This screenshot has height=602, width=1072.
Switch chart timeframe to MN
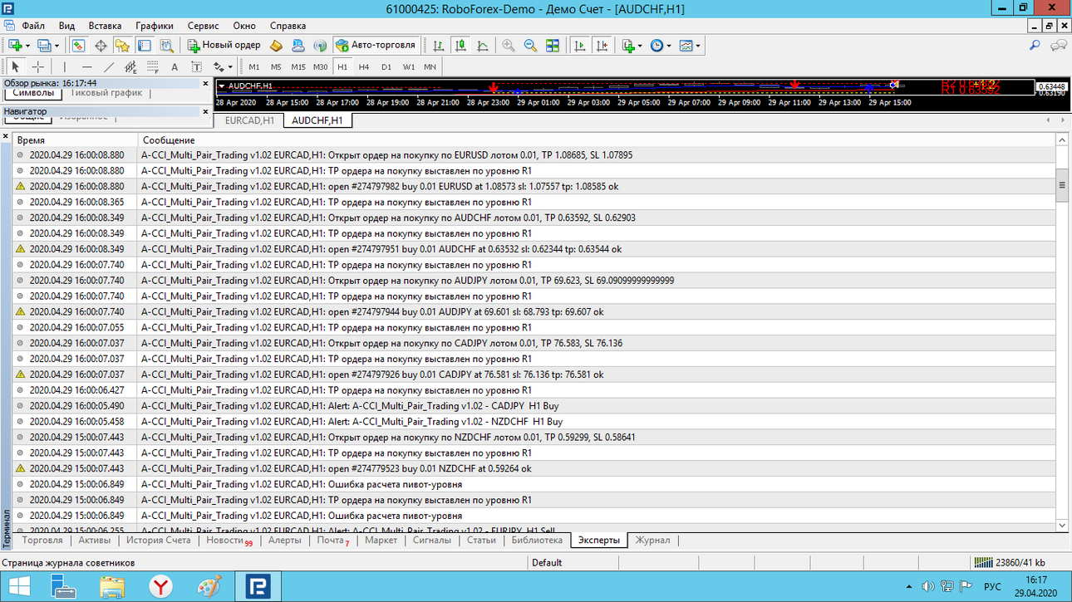coord(430,66)
